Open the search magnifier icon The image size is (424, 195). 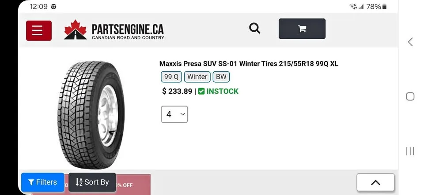tap(255, 29)
